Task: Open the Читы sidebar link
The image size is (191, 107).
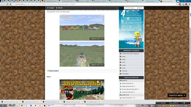Action: pos(123,62)
